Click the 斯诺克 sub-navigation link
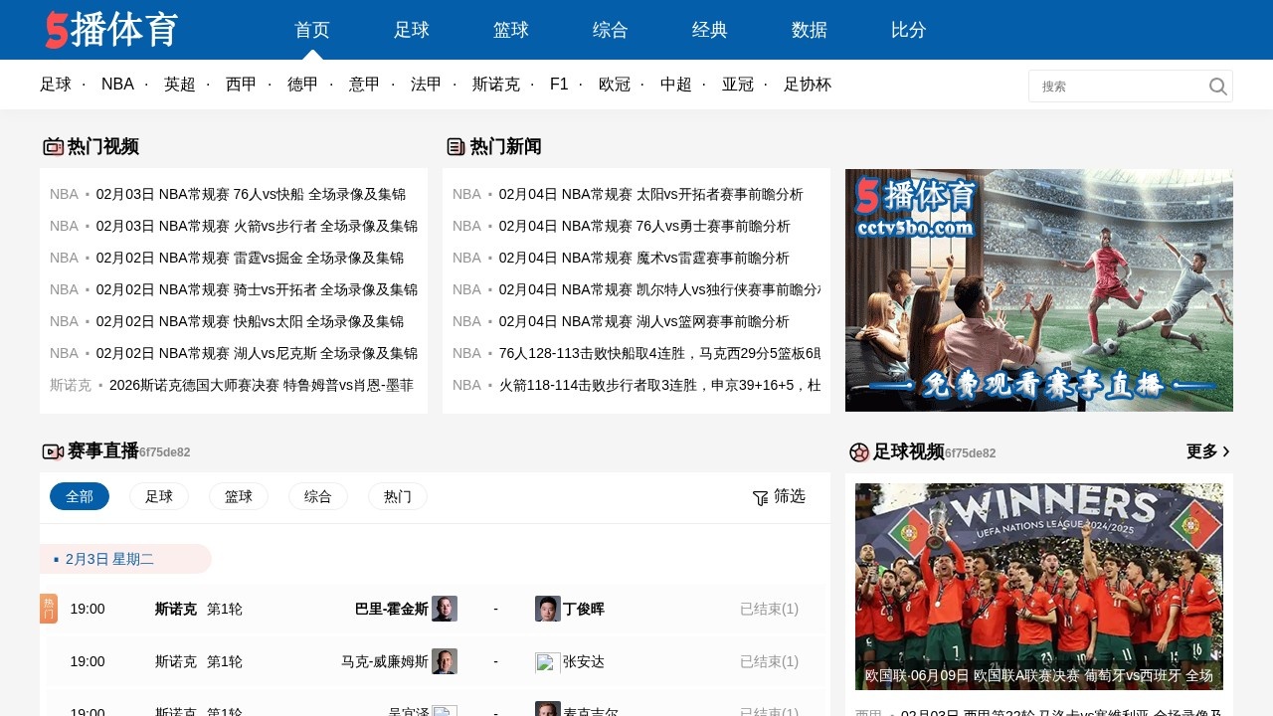The height and width of the screenshot is (716, 1273). (495, 85)
